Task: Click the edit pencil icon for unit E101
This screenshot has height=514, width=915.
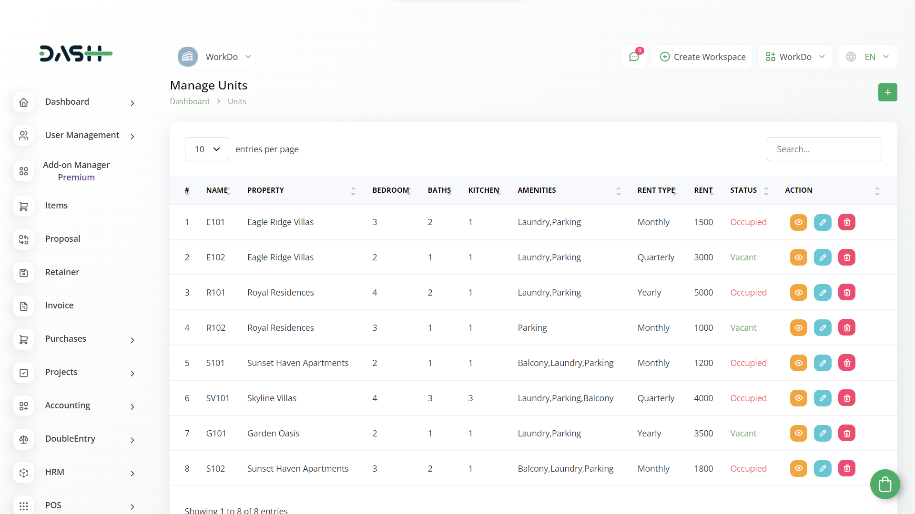Action: click(x=823, y=222)
